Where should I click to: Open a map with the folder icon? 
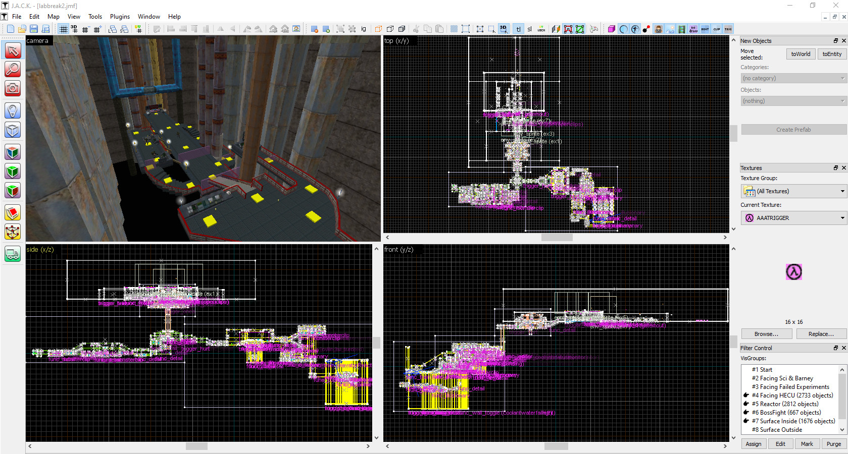click(22, 29)
